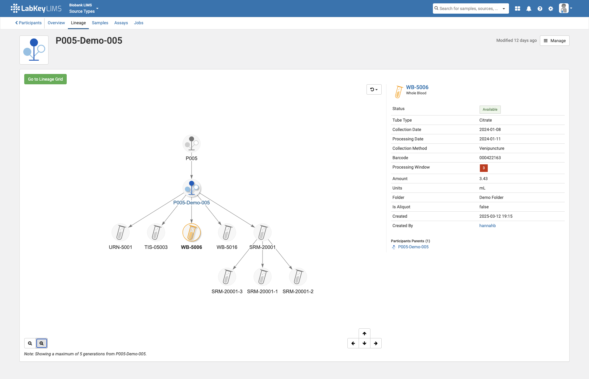
Task: Click the Collection Method value Venipuncture
Action: pos(492,148)
